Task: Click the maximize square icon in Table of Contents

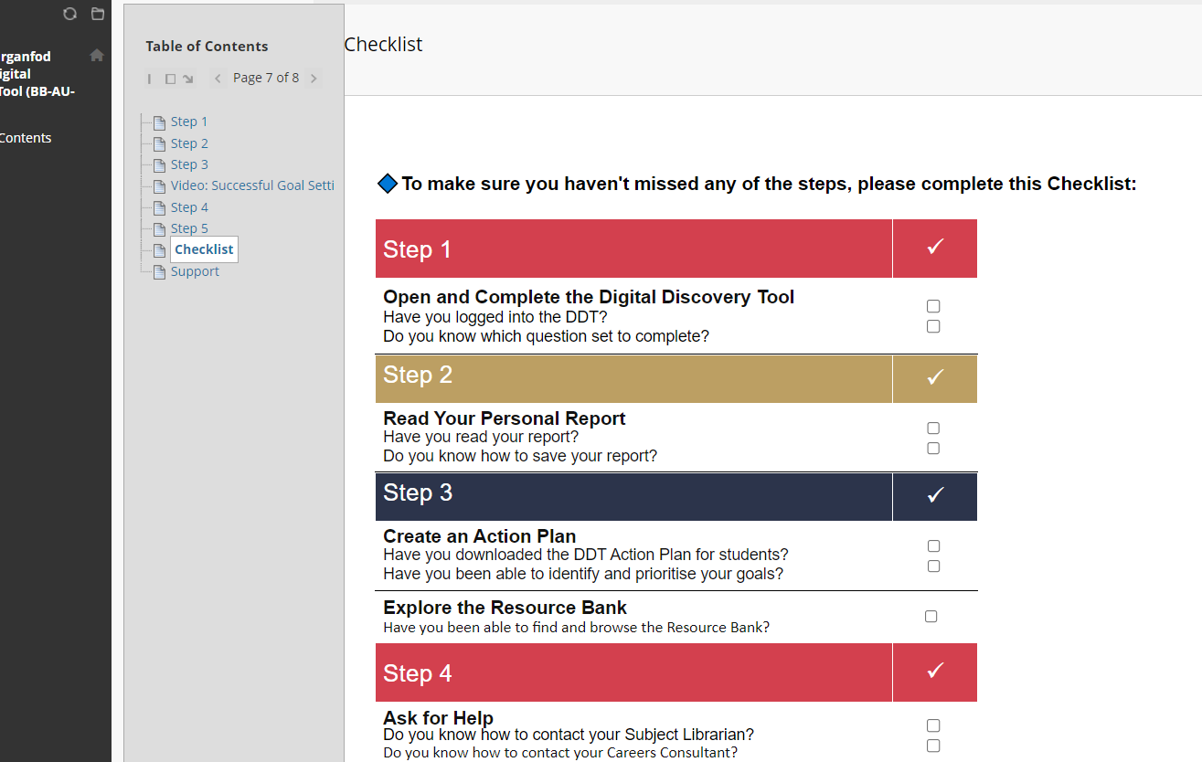Action: click(x=170, y=79)
